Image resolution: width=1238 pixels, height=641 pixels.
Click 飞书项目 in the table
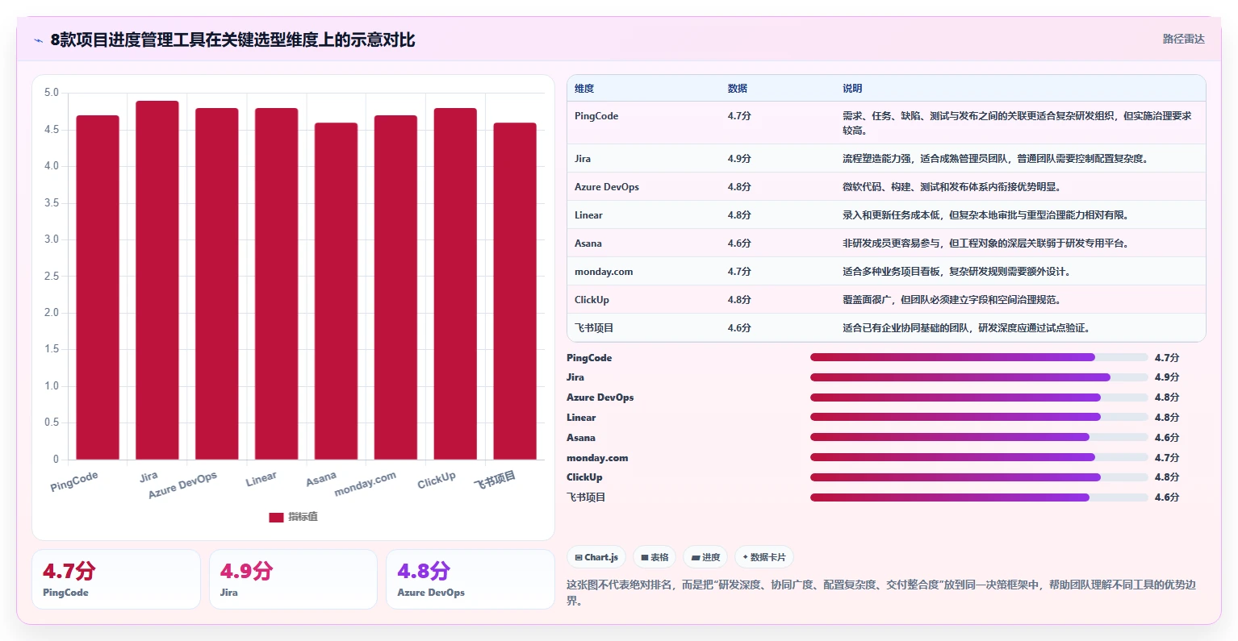pos(594,328)
